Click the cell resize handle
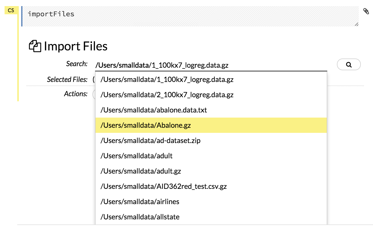373x226 pixels. click(x=357, y=24)
